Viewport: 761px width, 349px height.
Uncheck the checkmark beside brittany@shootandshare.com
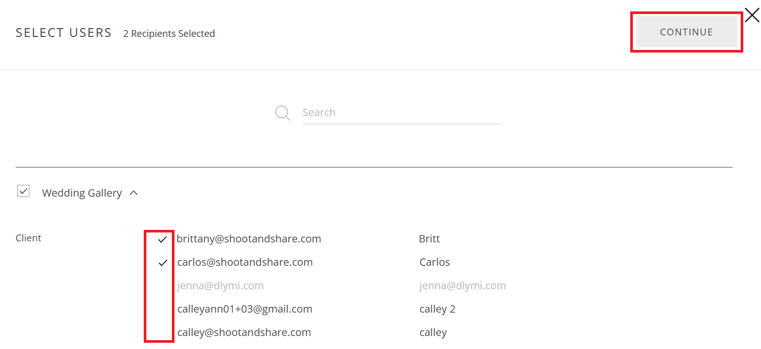[163, 239]
